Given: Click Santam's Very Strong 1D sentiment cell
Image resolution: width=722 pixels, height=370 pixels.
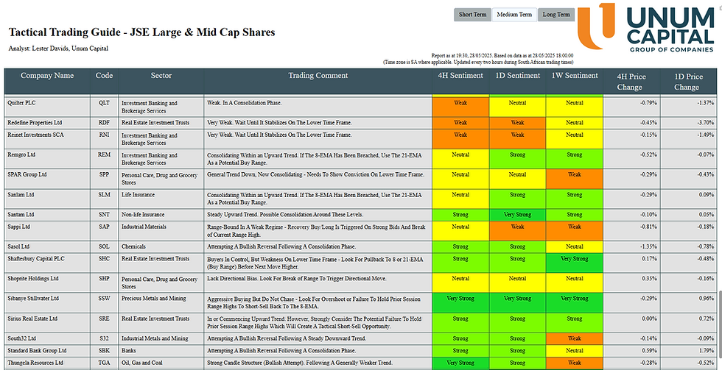Looking at the screenshot, I should tap(517, 215).
